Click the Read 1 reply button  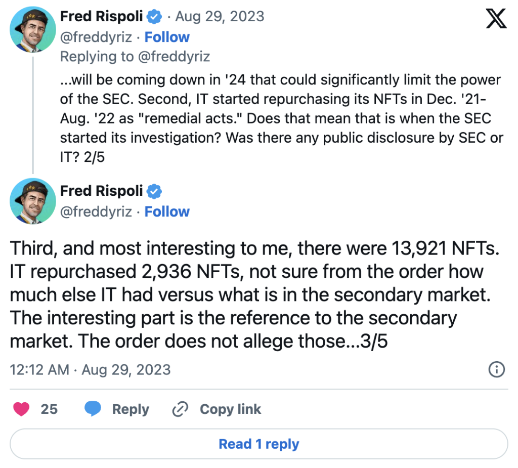point(258,444)
